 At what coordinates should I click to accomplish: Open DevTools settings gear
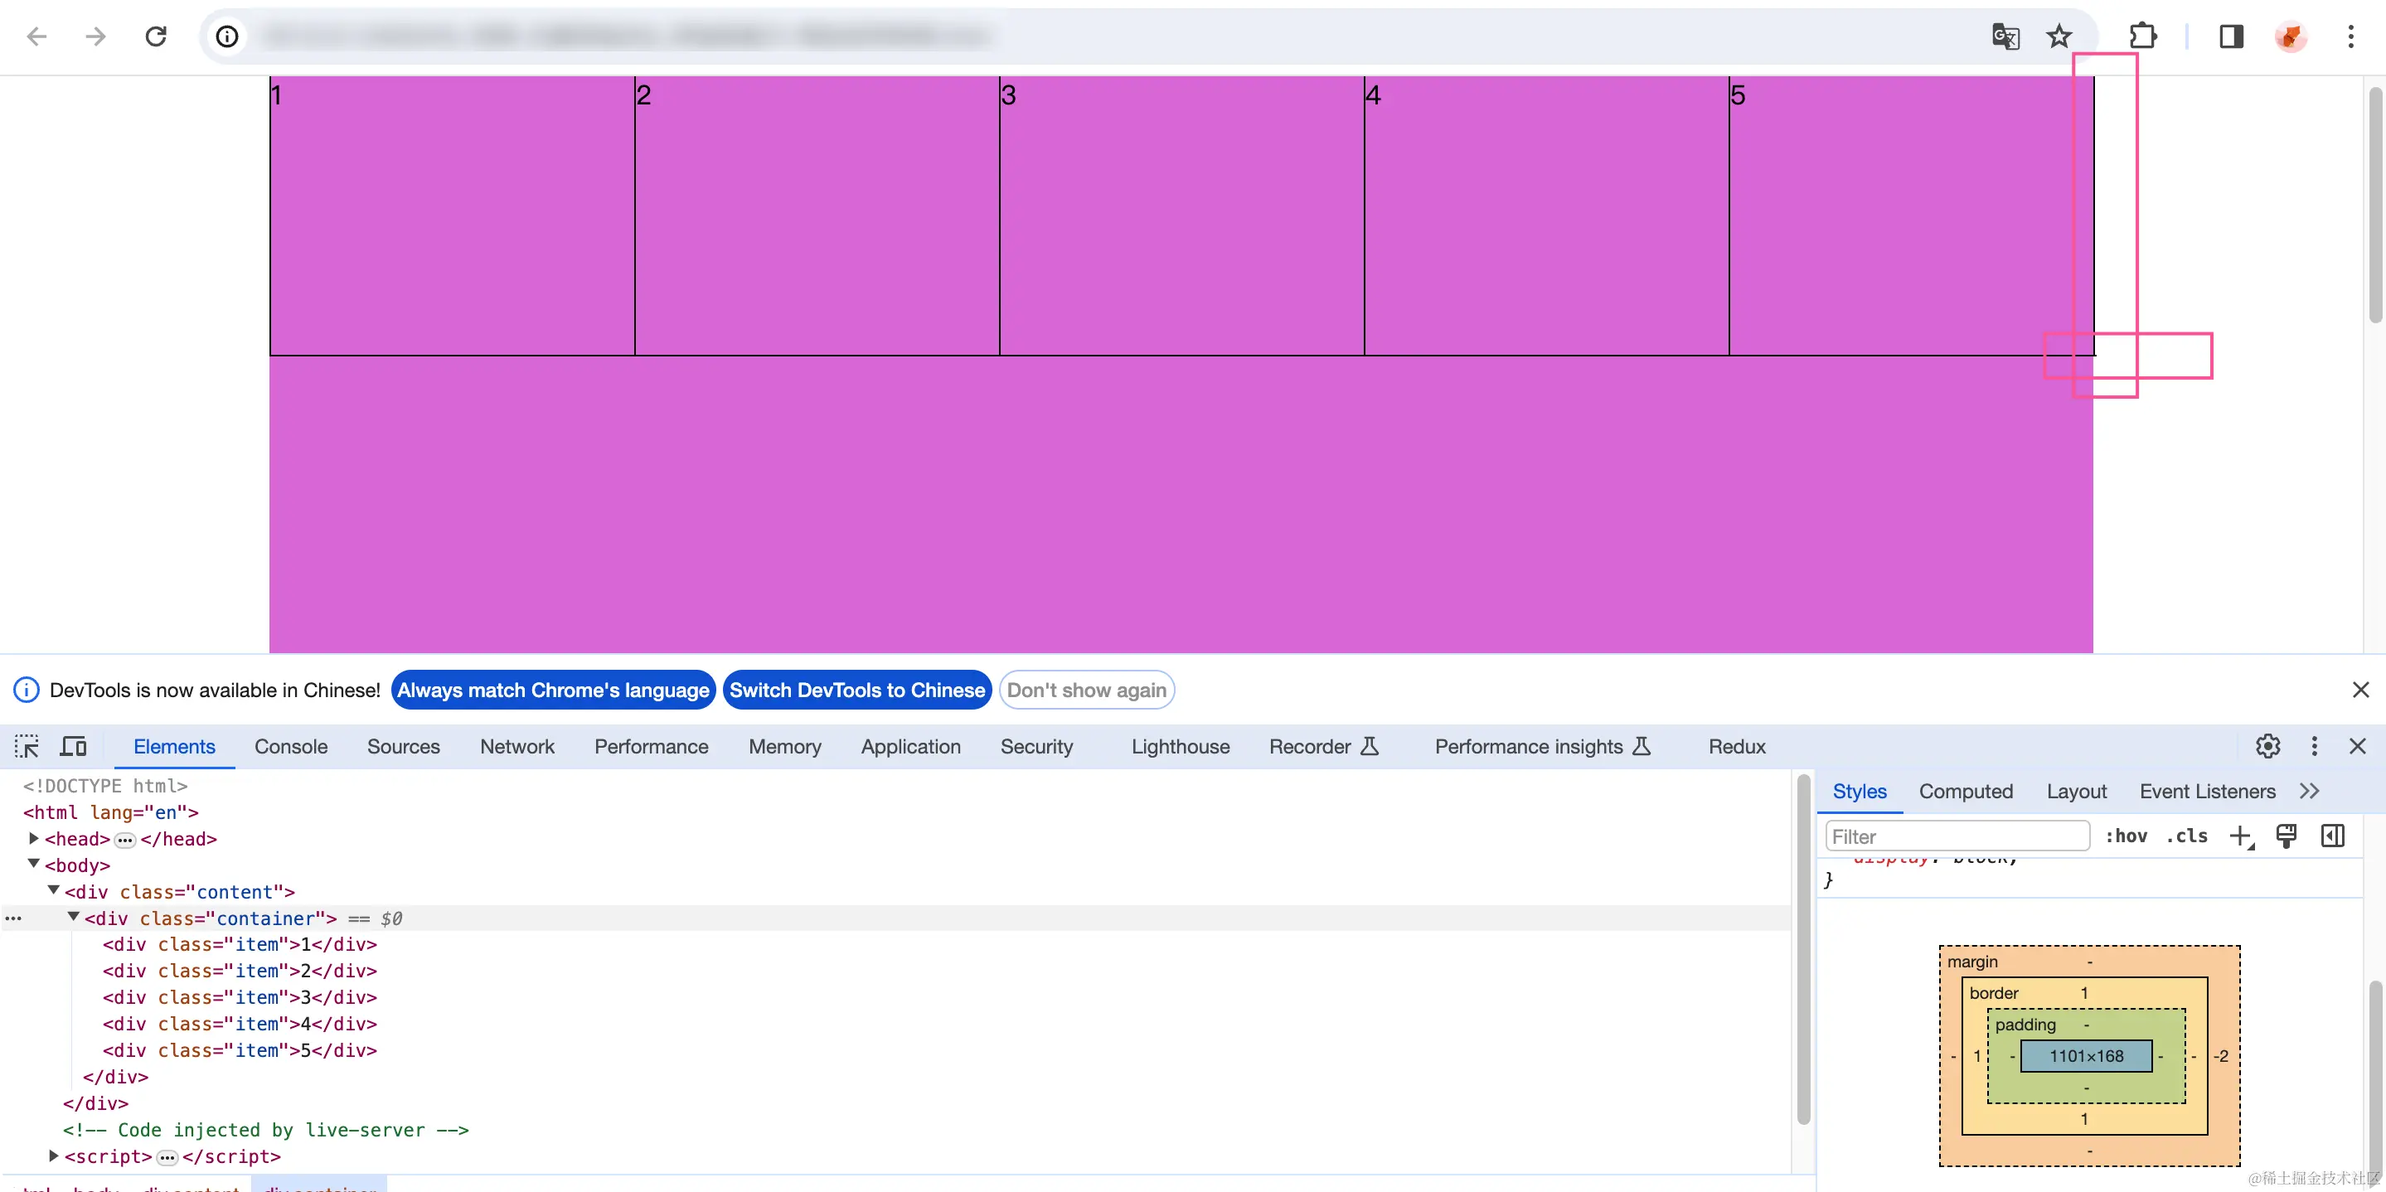click(x=2267, y=747)
